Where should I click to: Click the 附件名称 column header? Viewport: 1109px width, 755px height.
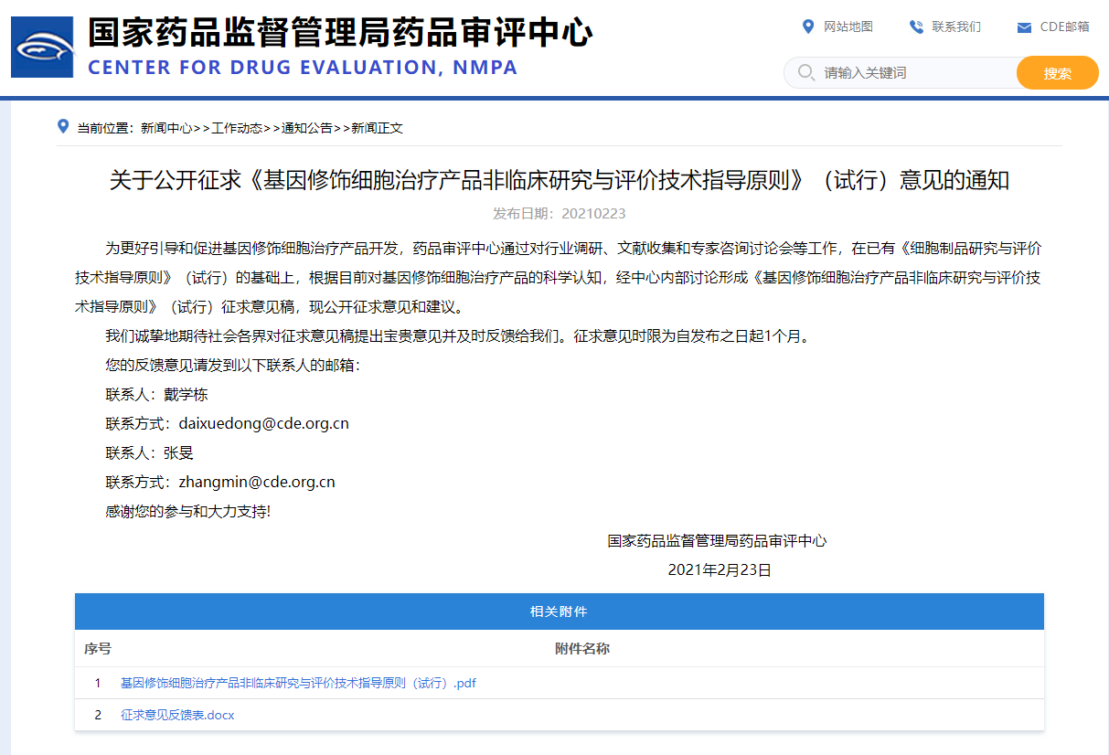pos(582,649)
